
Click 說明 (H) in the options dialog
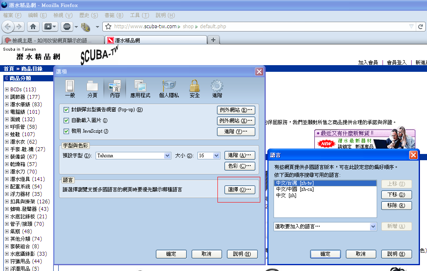pyautogui.click(x=242, y=254)
